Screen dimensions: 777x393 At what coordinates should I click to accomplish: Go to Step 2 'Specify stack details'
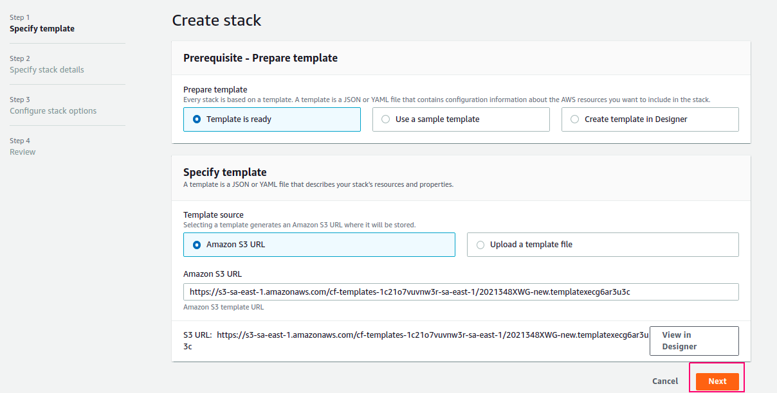(x=47, y=69)
